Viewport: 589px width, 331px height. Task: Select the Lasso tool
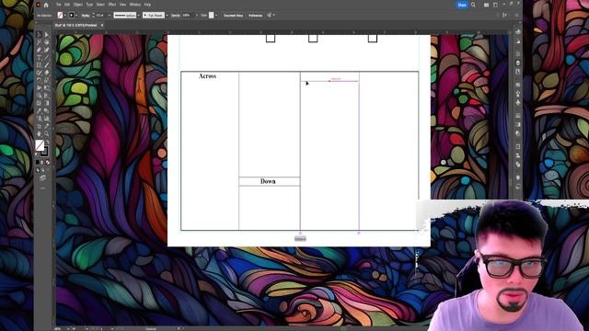click(47, 42)
